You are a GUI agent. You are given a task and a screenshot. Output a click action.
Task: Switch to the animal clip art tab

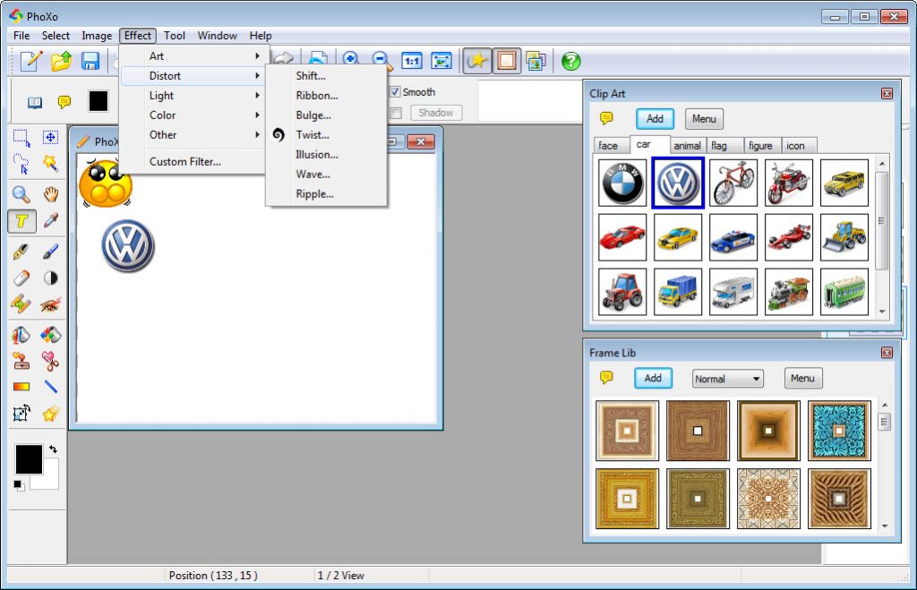[687, 146]
